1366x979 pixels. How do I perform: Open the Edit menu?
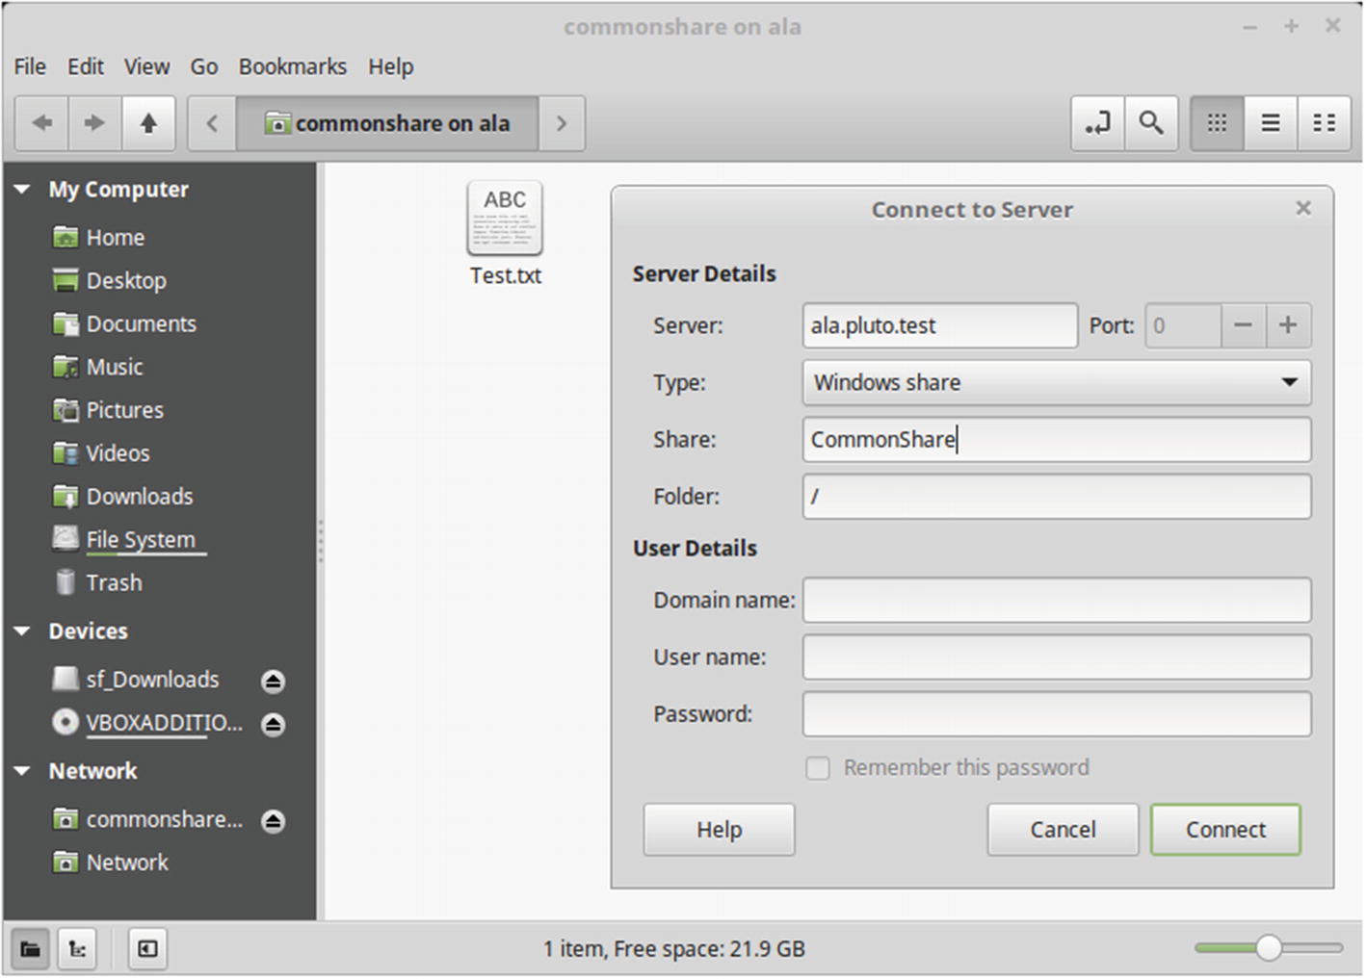coord(86,66)
